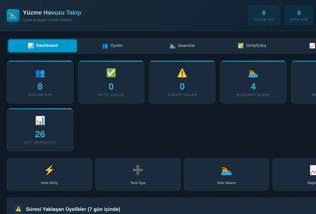Click the 'AKTİF ÜYELİK' card label
The image size is (316, 214).
(111, 95)
